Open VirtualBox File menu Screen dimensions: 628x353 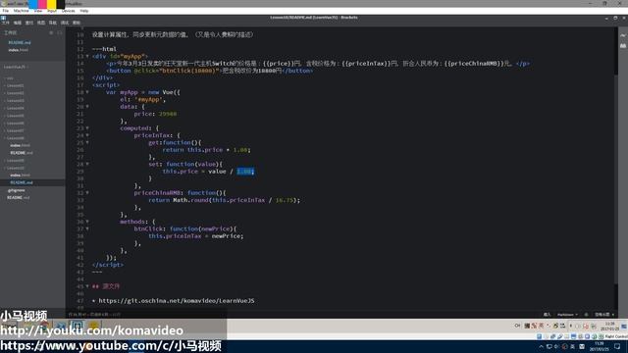coord(5,11)
